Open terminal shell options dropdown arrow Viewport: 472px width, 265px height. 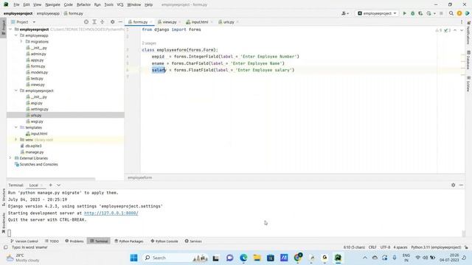[59, 185]
